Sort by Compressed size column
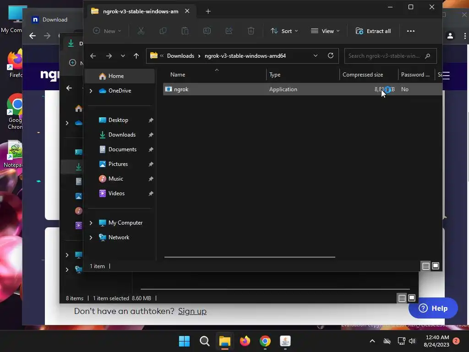 pyautogui.click(x=363, y=75)
